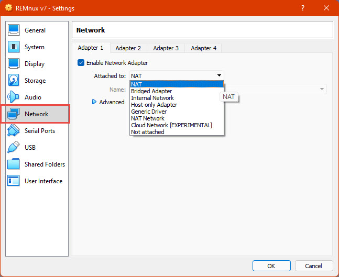Toggle Enable Network Adapter checkbox
The height and width of the screenshot is (277, 339).
pos(81,63)
